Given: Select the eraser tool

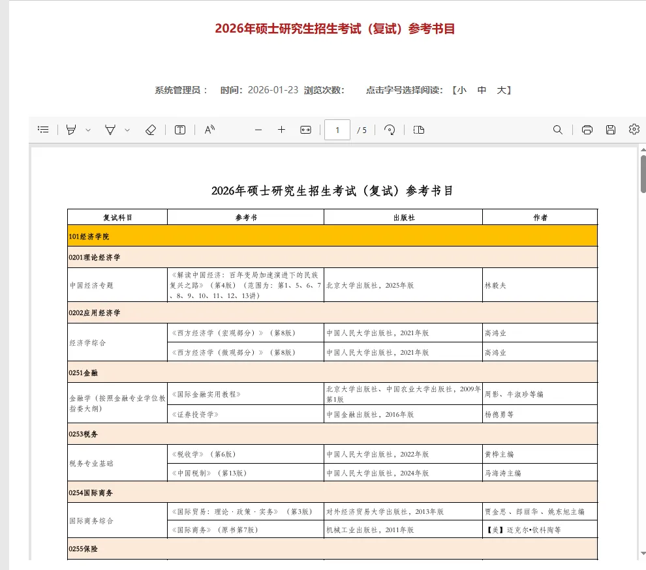Looking at the screenshot, I should point(151,130).
